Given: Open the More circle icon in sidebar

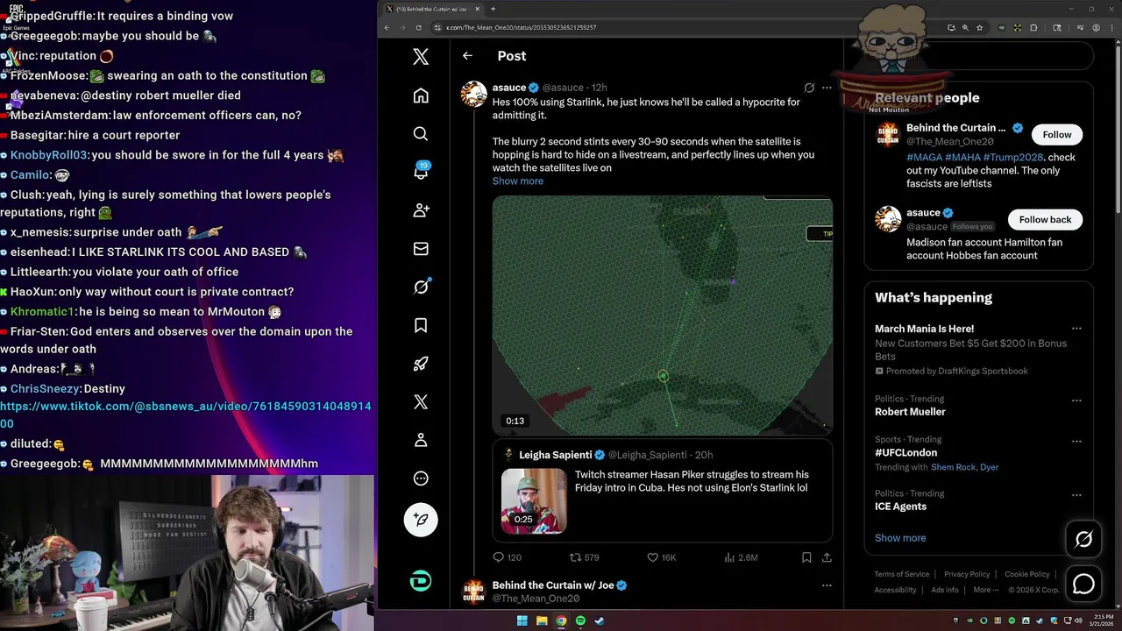Looking at the screenshot, I should point(421,479).
